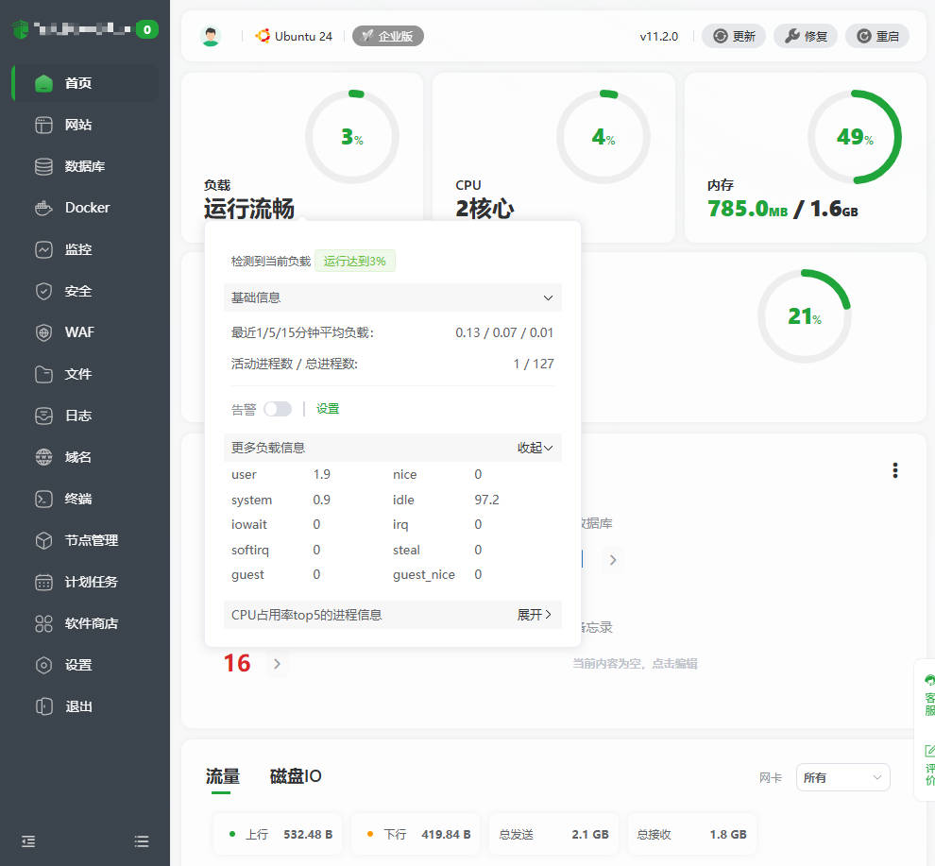Collapse the 基础信息 section chevron
The image size is (935, 866).
[x=548, y=297]
